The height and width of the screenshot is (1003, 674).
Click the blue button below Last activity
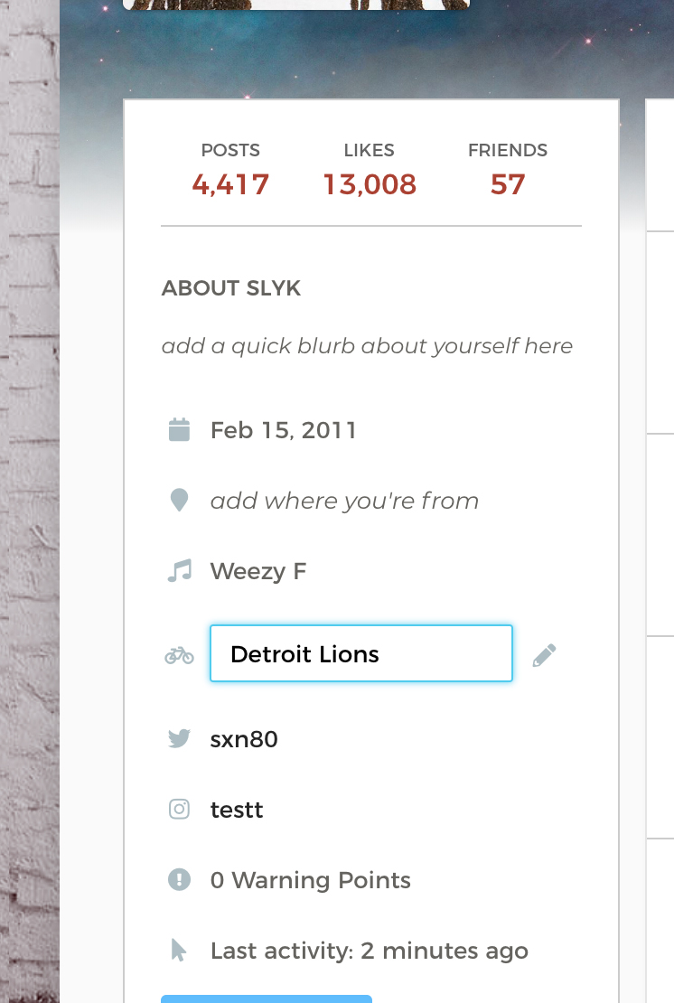click(x=266, y=998)
